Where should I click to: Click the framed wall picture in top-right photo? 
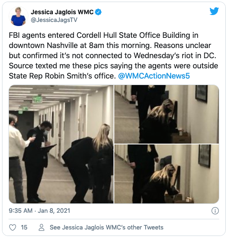pyautogui.click(x=201, y=93)
